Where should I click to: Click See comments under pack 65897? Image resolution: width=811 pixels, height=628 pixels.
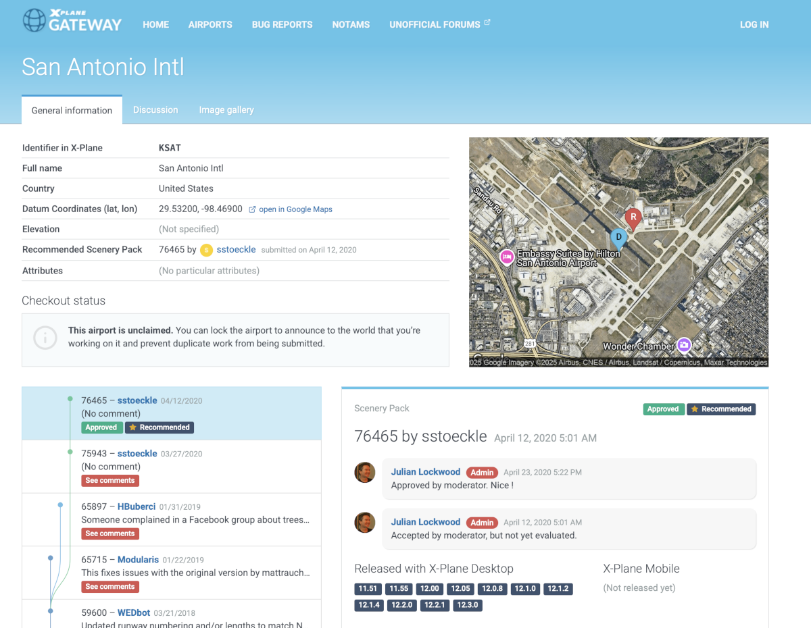tap(110, 533)
